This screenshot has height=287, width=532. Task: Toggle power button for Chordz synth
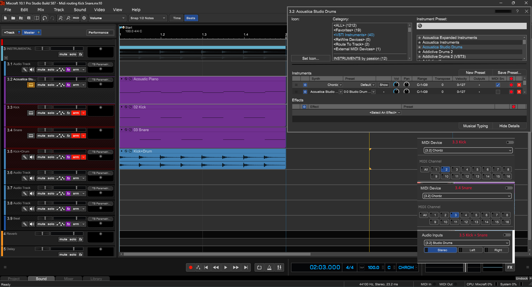(x=305, y=85)
